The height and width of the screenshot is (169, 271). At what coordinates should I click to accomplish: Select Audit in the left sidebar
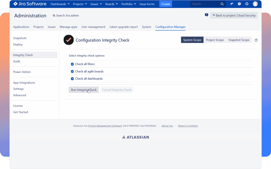(x=17, y=62)
